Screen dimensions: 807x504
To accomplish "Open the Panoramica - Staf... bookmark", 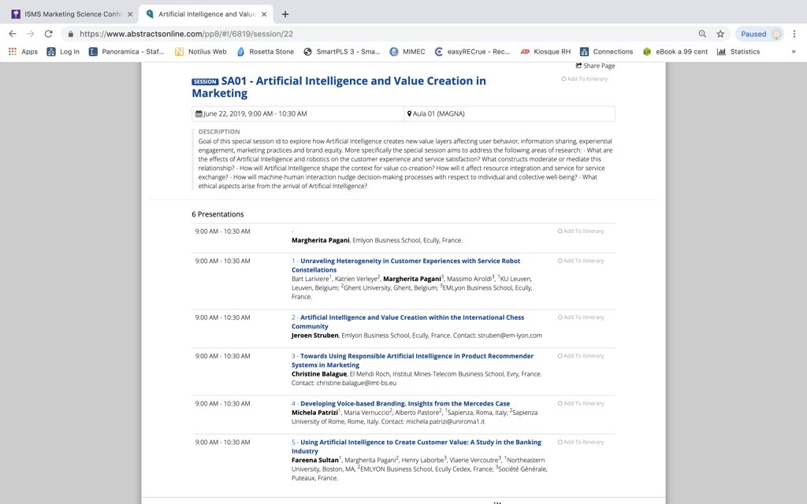I will (x=127, y=51).
